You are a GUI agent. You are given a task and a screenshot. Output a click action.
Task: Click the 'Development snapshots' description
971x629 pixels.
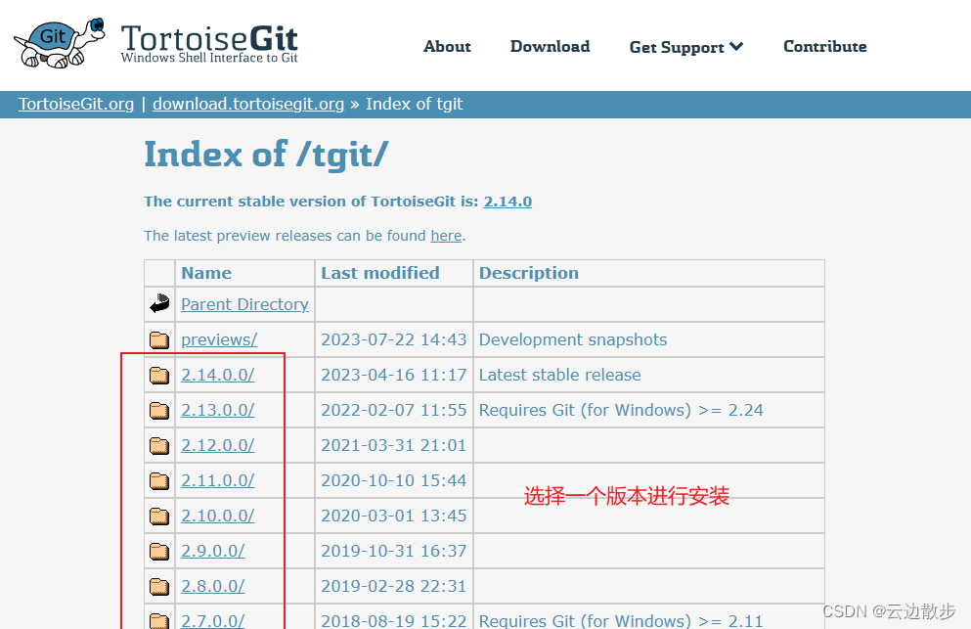[573, 339]
